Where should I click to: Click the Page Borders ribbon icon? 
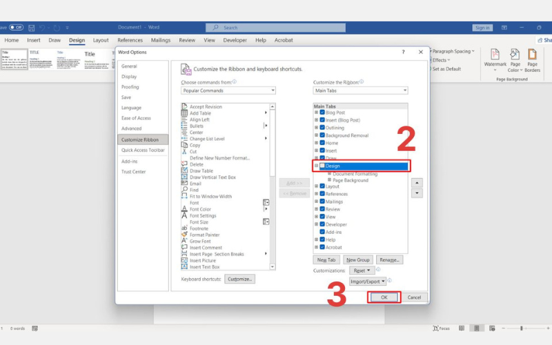[x=533, y=55]
